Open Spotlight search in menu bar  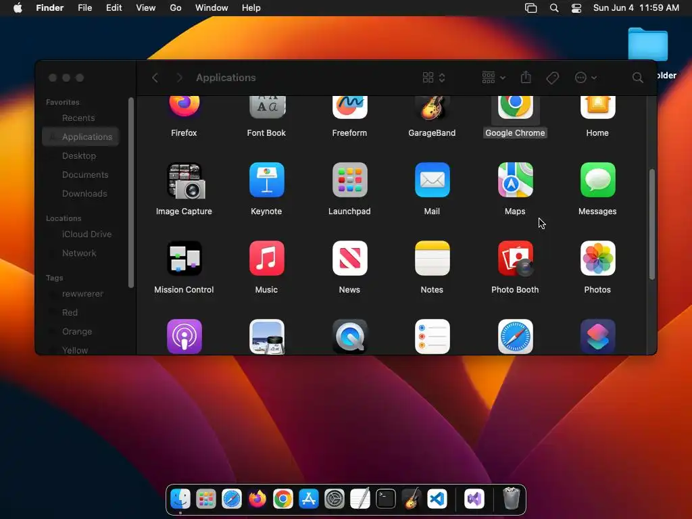pos(554,8)
